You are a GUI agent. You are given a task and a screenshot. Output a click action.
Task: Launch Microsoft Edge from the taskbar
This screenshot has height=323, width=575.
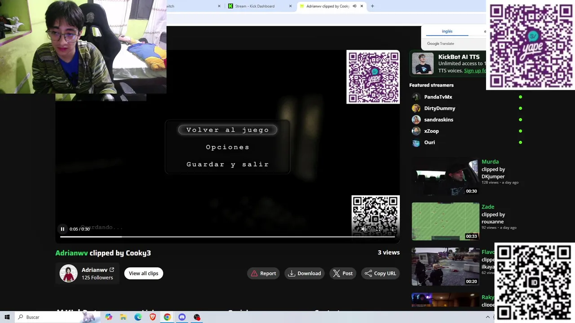(x=138, y=317)
